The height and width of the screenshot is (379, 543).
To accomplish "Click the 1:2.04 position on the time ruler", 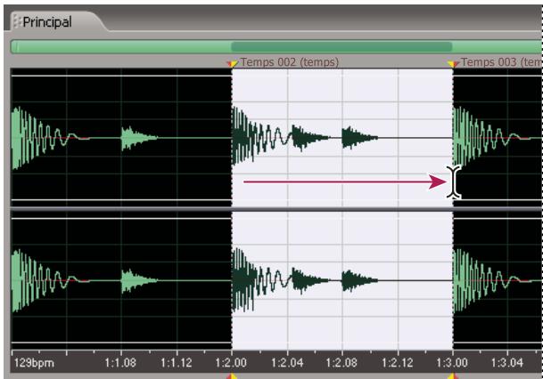I will tap(287, 363).
